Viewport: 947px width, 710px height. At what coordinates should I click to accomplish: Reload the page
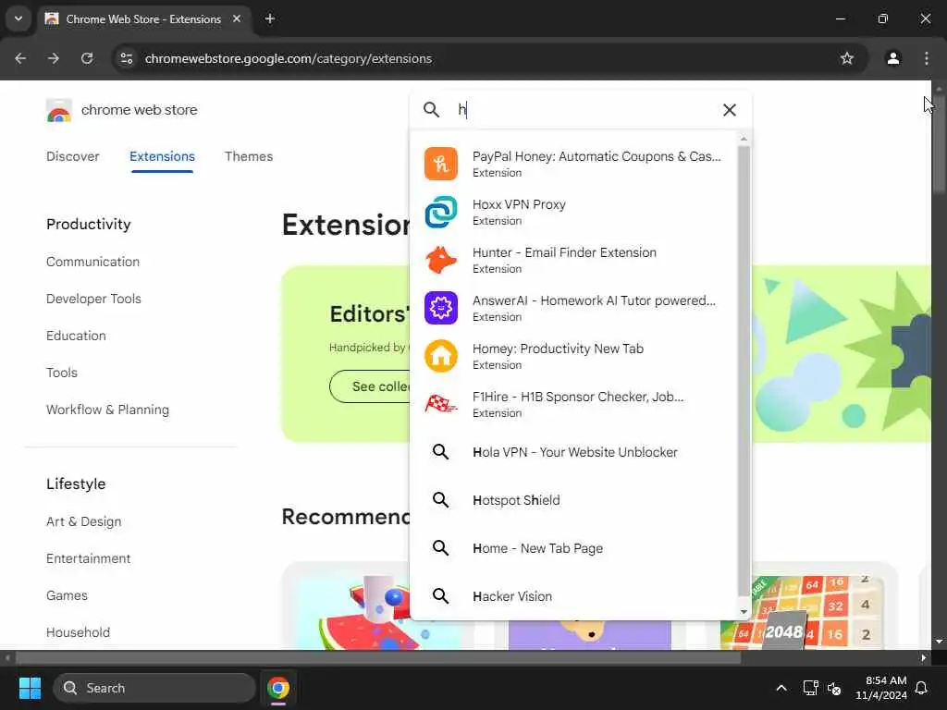click(87, 58)
